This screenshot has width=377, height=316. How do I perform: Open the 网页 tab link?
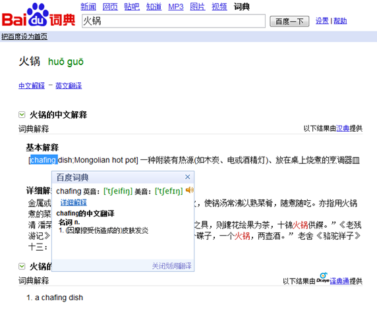tap(110, 7)
